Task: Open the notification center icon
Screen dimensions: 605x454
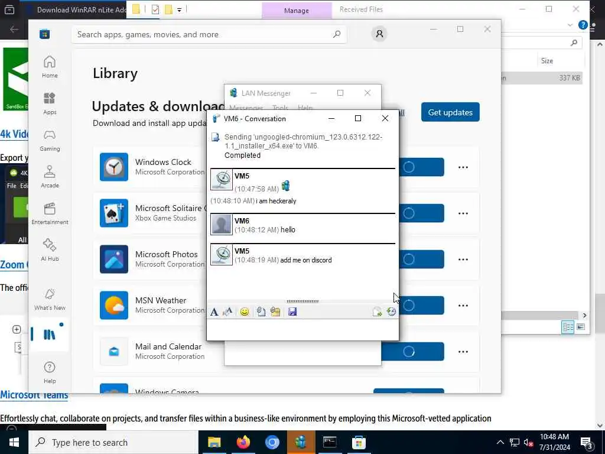Action: [x=586, y=443]
